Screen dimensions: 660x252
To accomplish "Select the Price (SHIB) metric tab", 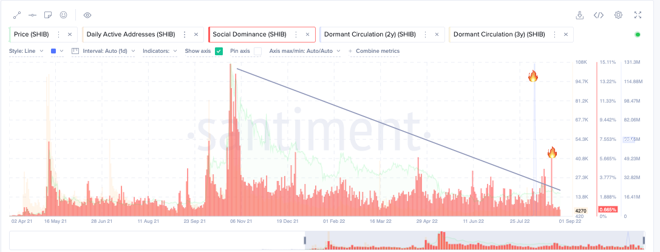I will 44,35.
